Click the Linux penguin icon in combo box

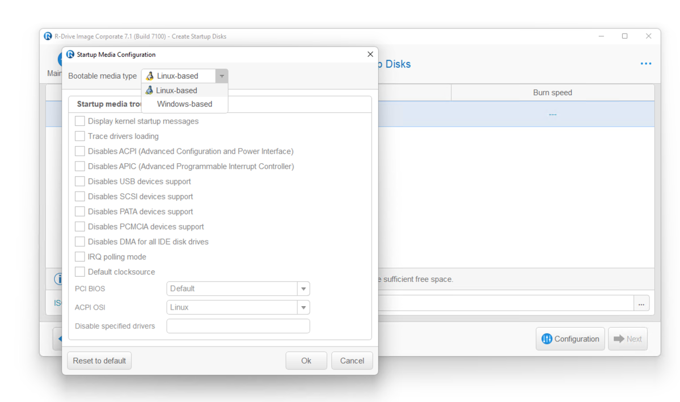click(x=150, y=76)
